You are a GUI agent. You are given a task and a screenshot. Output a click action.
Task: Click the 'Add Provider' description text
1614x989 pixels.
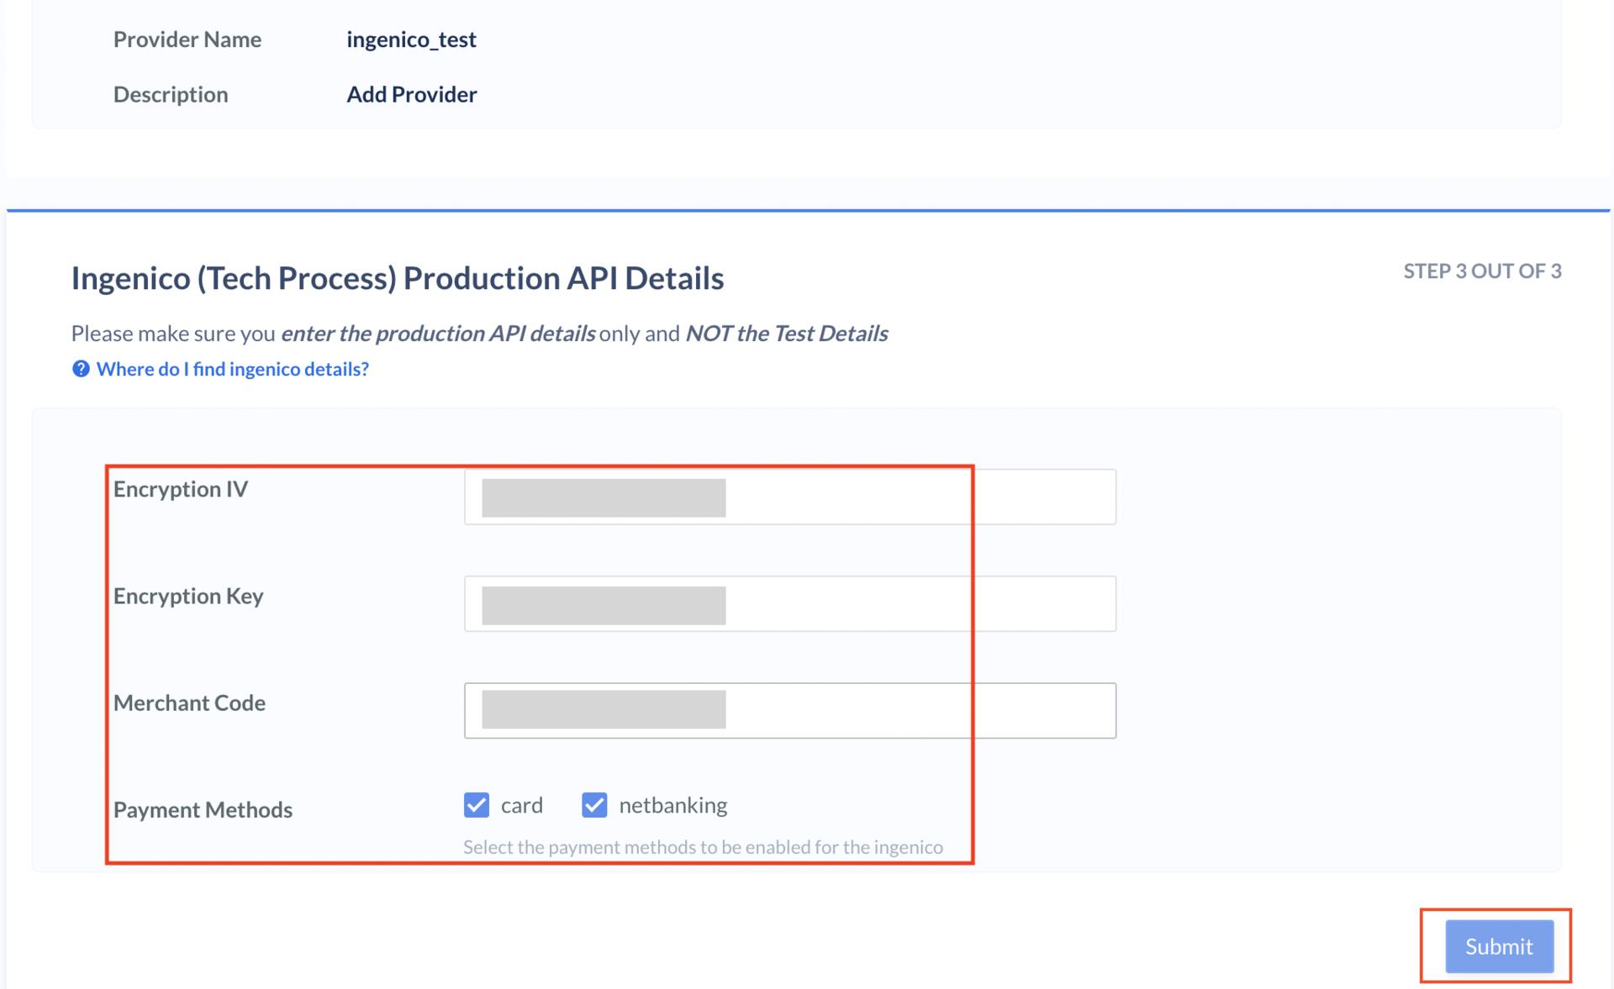(x=411, y=94)
